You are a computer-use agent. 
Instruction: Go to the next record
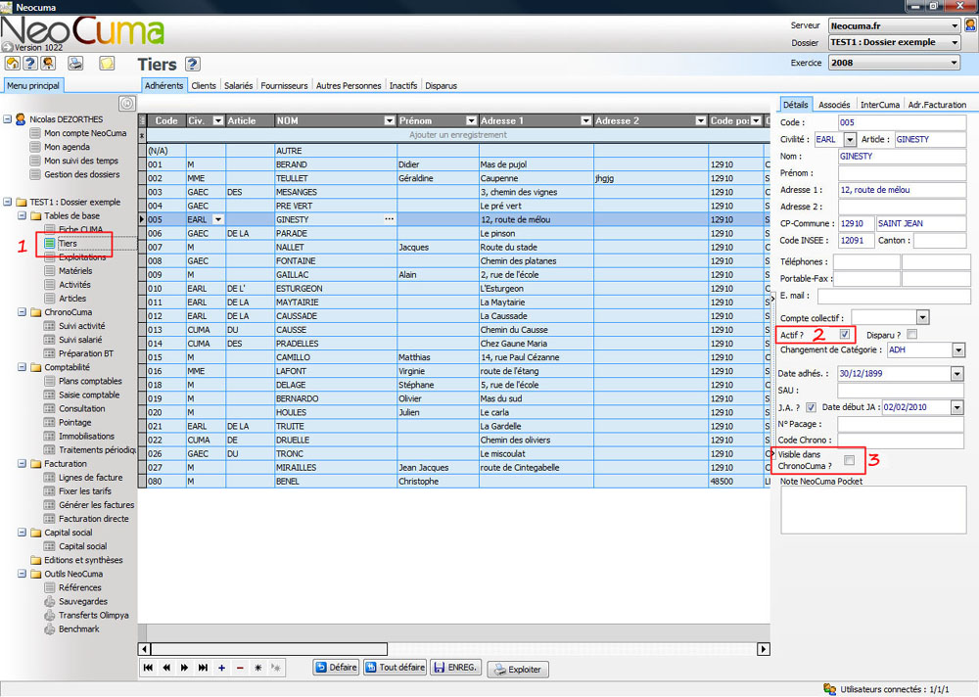coord(184,668)
